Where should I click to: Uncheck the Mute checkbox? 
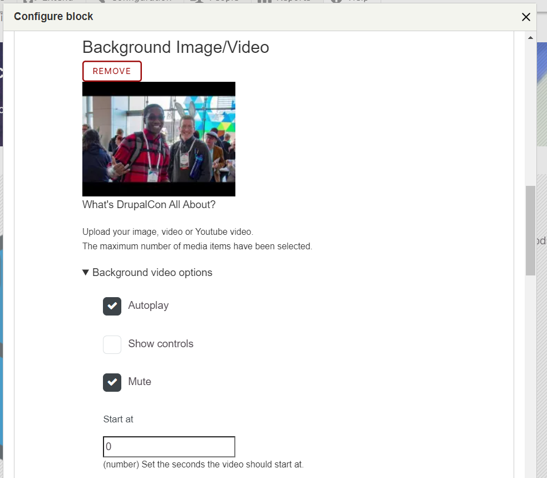click(x=112, y=382)
